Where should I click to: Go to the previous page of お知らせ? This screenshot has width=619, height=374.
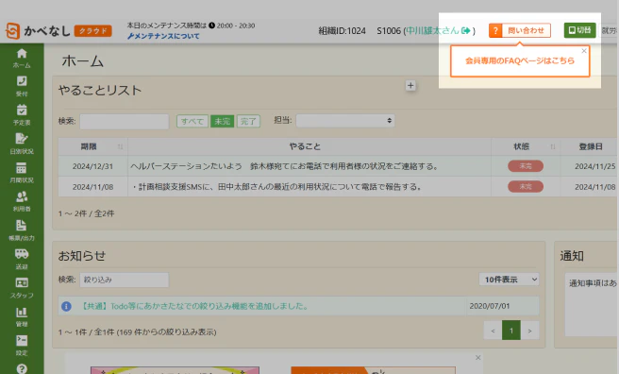[x=493, y=331]
